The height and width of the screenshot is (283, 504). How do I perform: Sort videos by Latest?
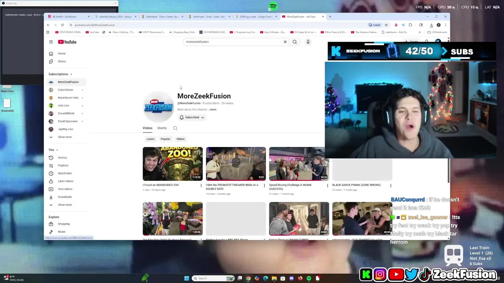[150, 139]
